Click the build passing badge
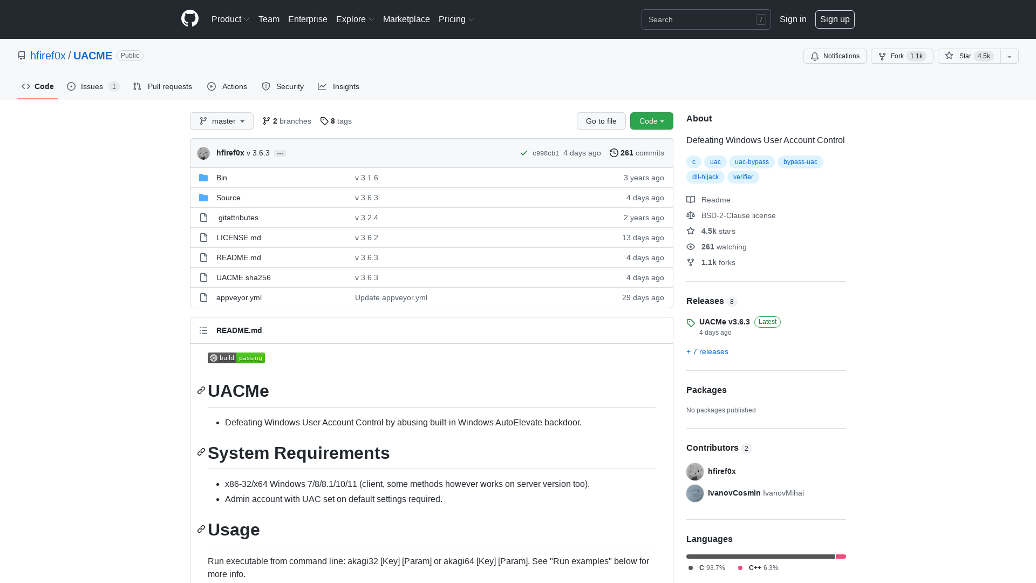Screen dimensions: 1036x583 coord(236,358)
